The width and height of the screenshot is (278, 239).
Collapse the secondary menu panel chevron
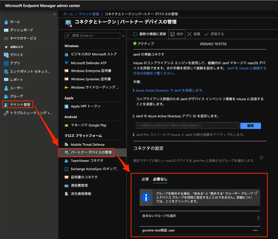click(123, 36)
